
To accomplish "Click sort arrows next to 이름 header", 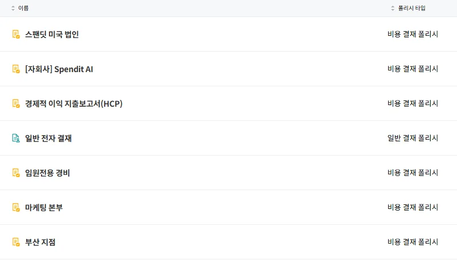I will tap(13, 9).
